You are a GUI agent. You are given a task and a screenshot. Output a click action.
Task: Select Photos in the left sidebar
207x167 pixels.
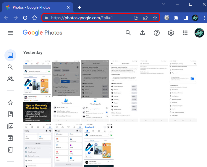click(x=10, y=55)
